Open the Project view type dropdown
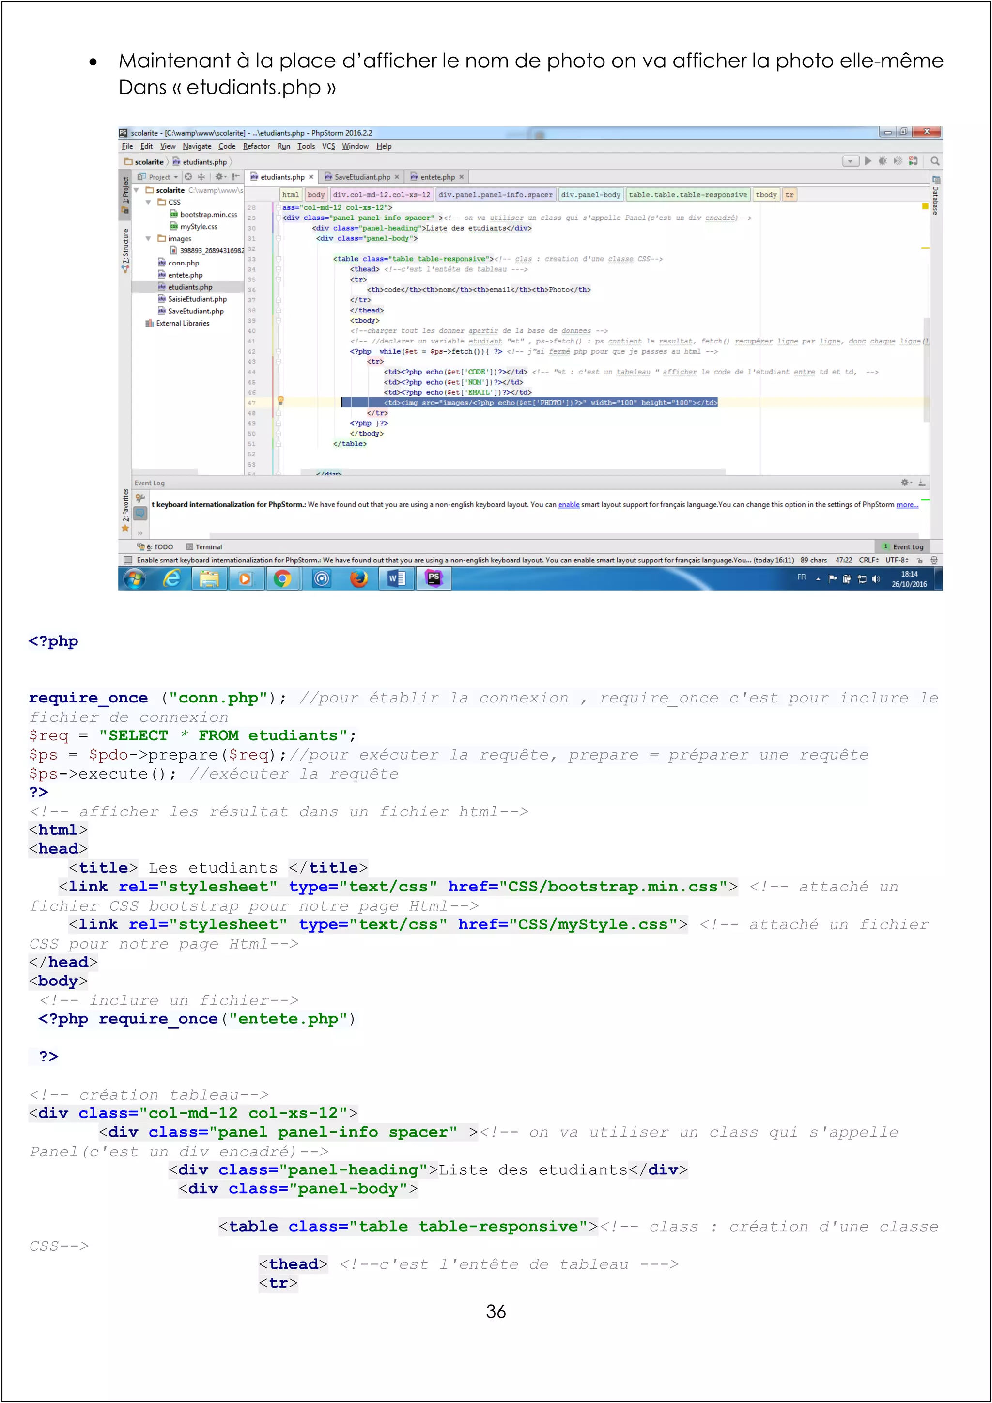 [158, 177]
